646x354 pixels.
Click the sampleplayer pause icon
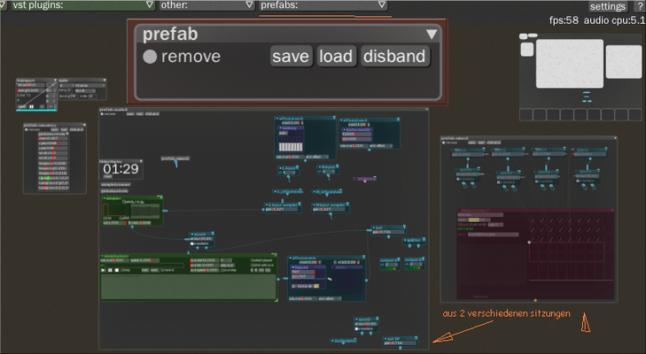coord(110,271)
